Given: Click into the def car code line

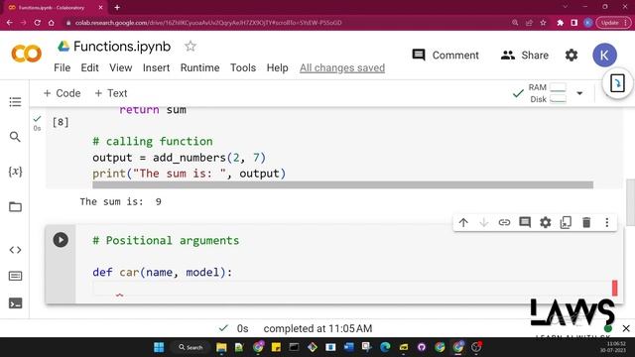Looking at the screenshot, I should point(162,272).
